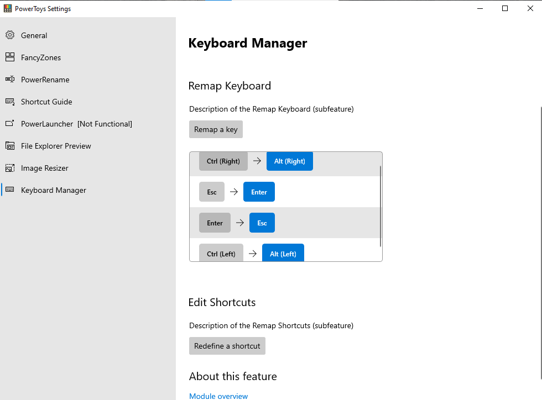This screenshot has width=542, height=400.
Task: Open PowerRename via its sidebar icon
Action: (9, 79)
